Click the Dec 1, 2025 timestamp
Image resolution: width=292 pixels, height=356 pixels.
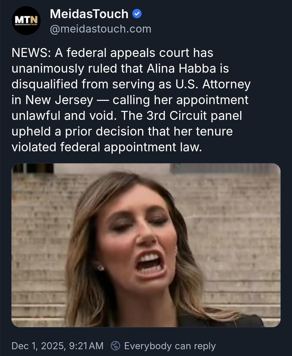(57, 346)
